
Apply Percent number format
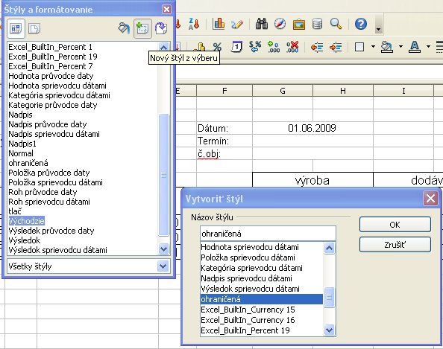click(217, 47)
